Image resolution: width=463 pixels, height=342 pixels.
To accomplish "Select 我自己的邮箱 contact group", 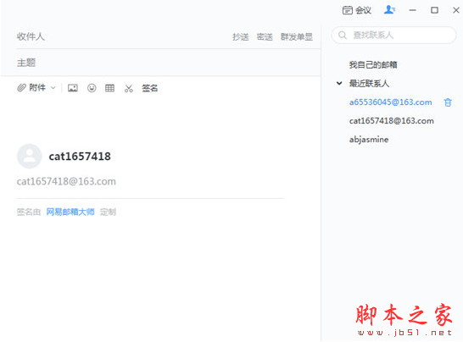I will pos(373,64).
